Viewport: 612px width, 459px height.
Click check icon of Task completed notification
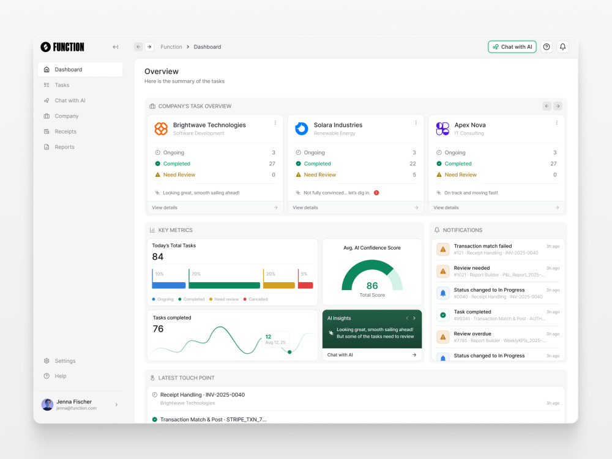pyautogui.click(x=442, y=315)
